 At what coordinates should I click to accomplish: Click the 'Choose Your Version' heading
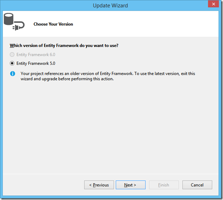[53, 24]
